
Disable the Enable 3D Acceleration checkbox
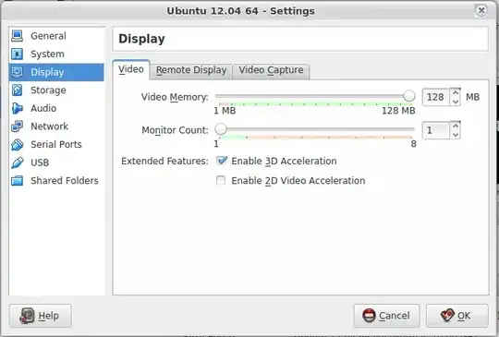click(221, 161)
